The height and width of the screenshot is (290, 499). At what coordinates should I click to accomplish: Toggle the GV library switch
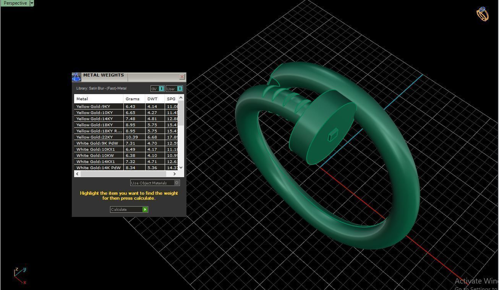click(157, 89)
